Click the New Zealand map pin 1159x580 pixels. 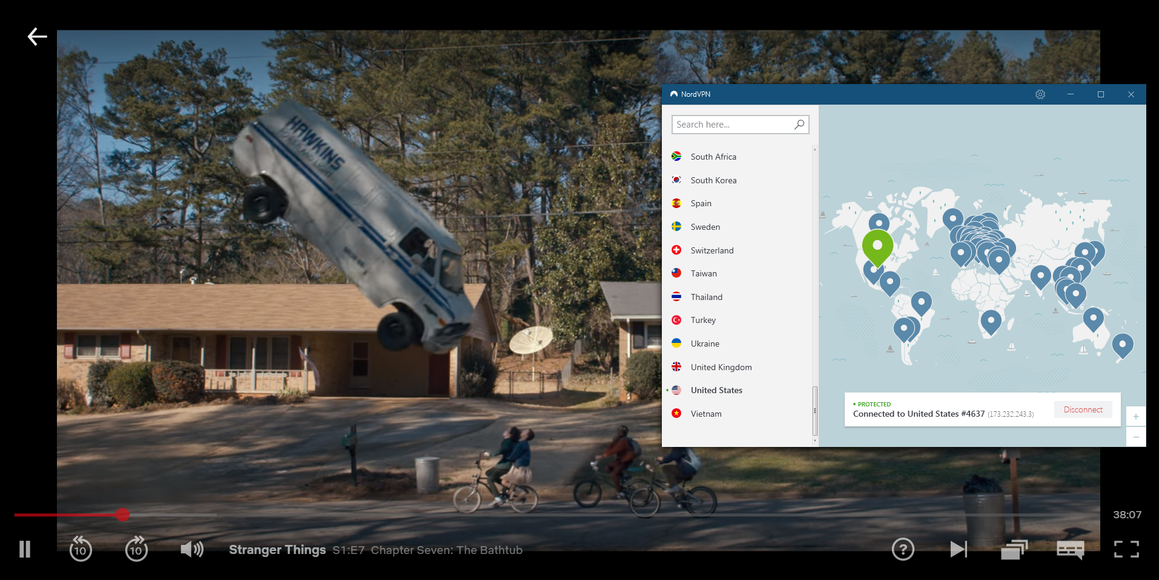1123,346
